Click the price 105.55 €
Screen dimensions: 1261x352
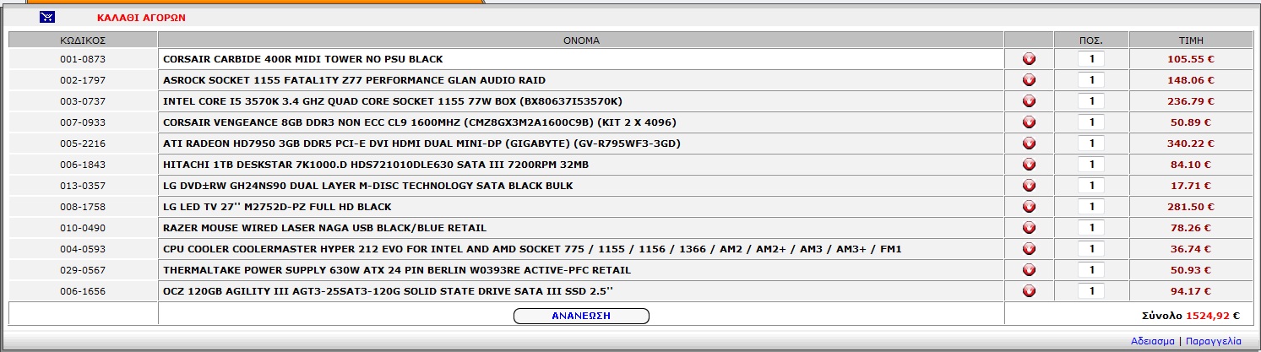pyautogui.click(x=1191, y=59)
